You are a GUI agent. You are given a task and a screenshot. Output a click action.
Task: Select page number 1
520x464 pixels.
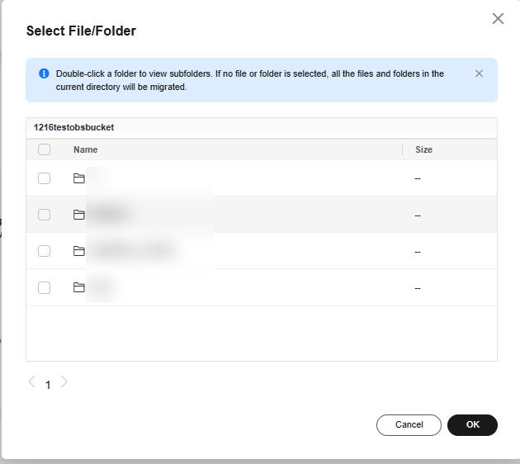point(48,385)
